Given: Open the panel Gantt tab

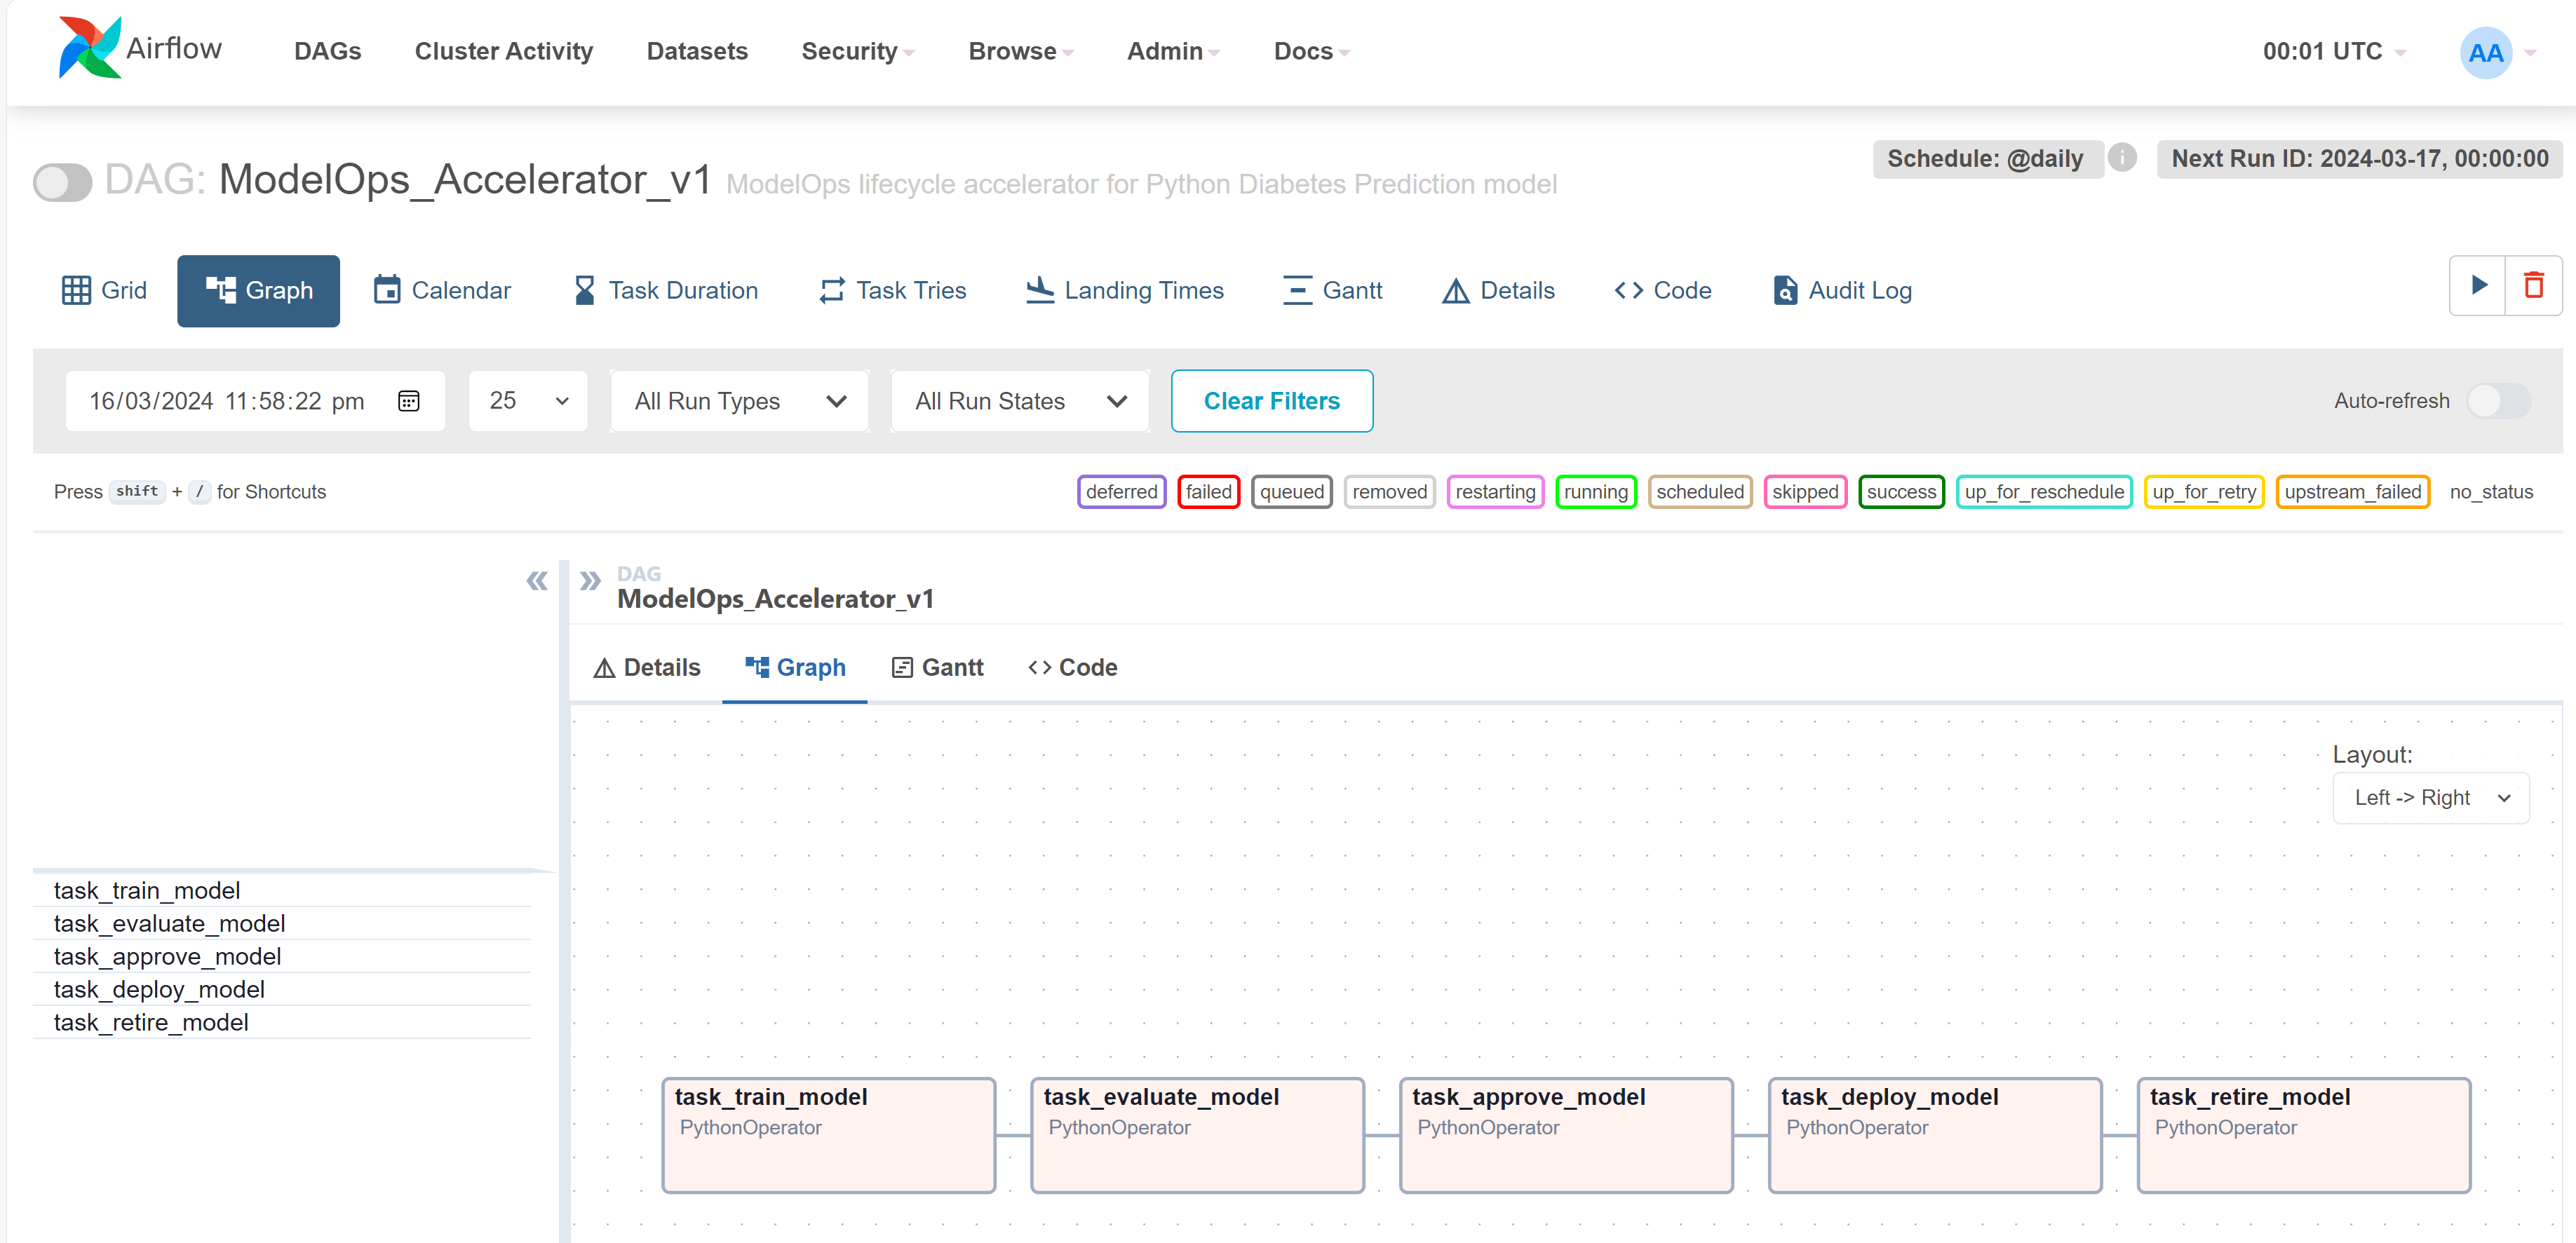Looking at the screenshot, I should pos(937,668).
